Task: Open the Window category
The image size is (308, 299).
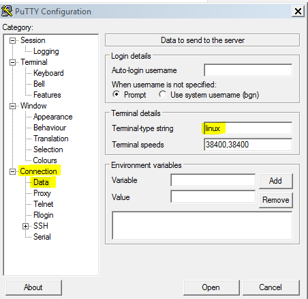Action: click(x=33, y=106)
